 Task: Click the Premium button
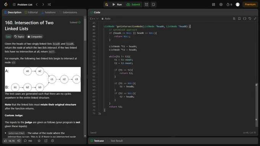(x=250, y=5)
